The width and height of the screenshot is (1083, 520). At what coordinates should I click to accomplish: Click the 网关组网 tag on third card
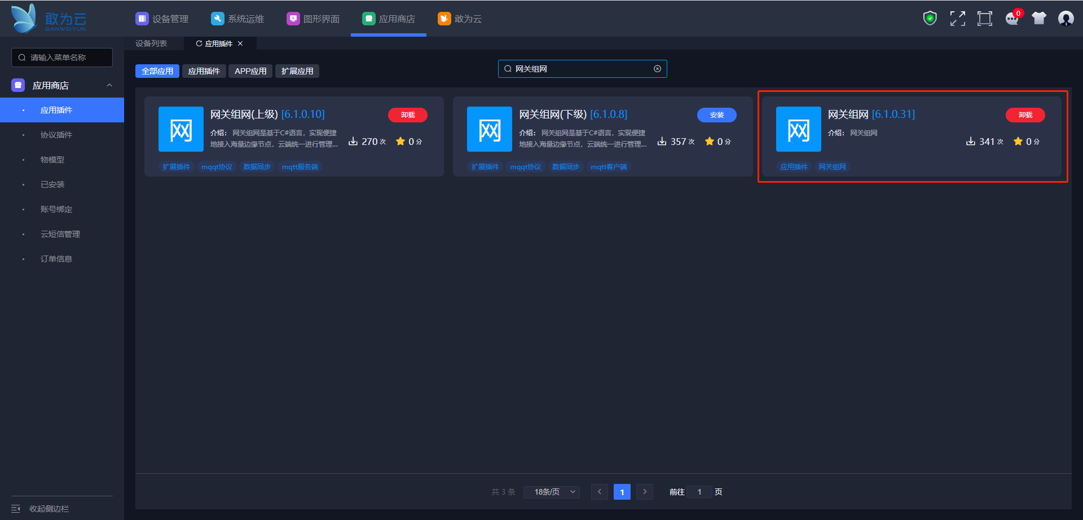coord(833,167)
